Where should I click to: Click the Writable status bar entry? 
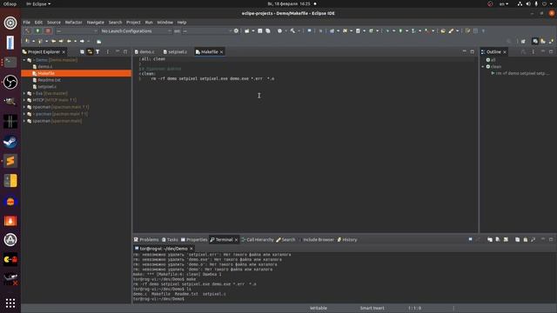coord(319,308)
